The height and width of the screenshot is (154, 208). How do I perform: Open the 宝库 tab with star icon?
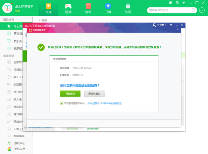(x=48, y=8)
